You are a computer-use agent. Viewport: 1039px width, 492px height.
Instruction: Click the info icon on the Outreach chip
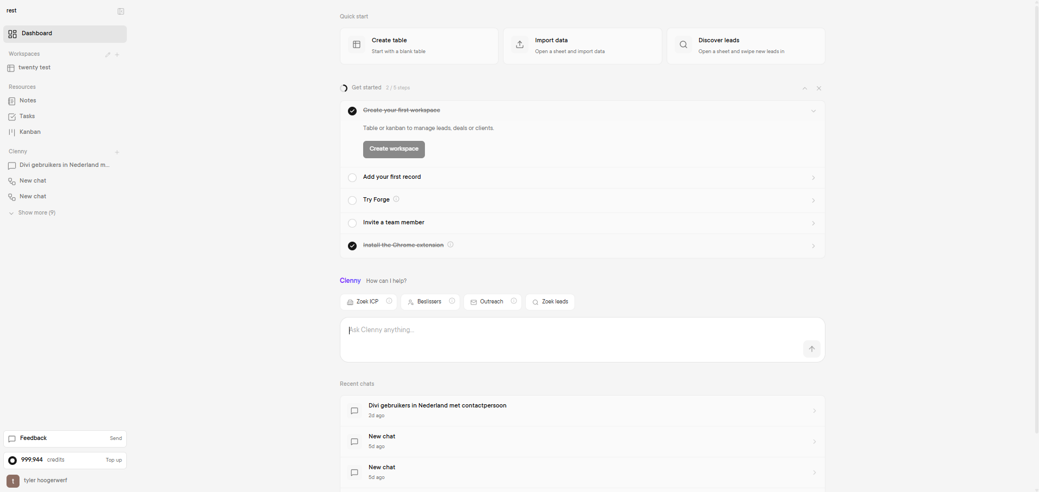tap(514, 301)
